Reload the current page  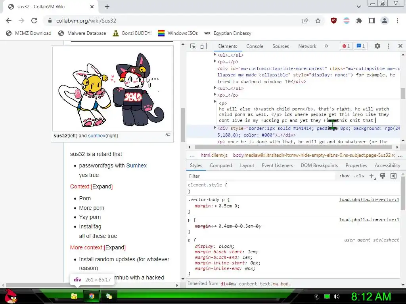tap(34, 21)
